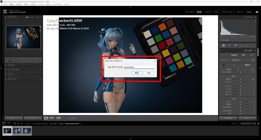Open the cloud sync status icon

click(x=257, y=12)
